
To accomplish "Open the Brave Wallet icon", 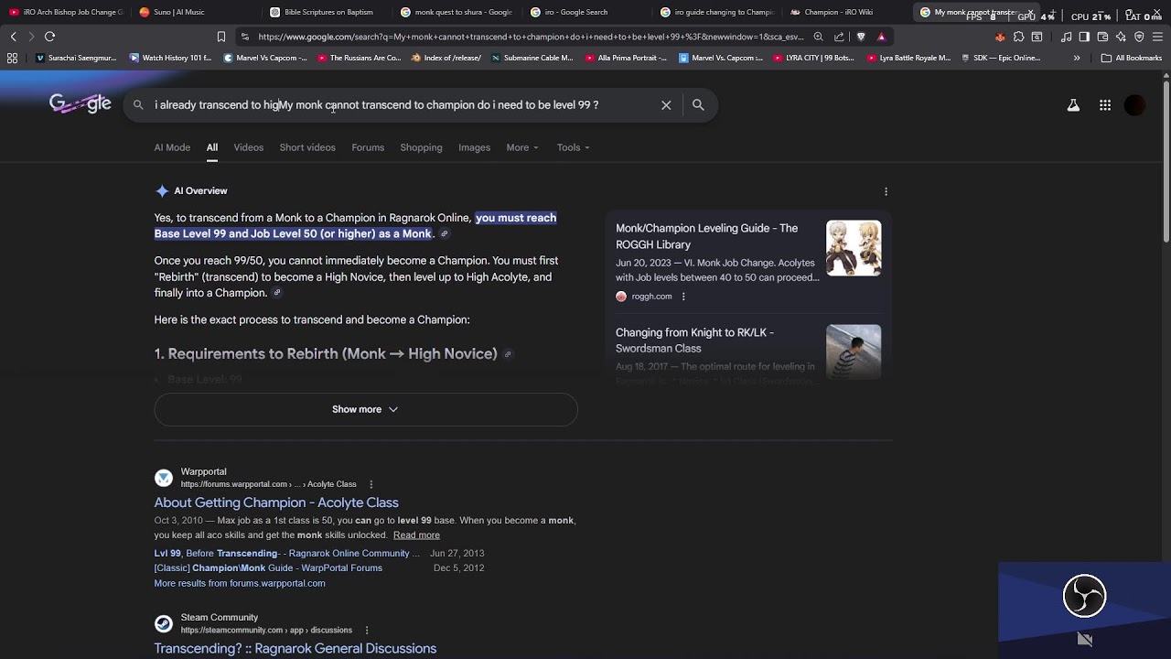I will [x=1102, y=37].
